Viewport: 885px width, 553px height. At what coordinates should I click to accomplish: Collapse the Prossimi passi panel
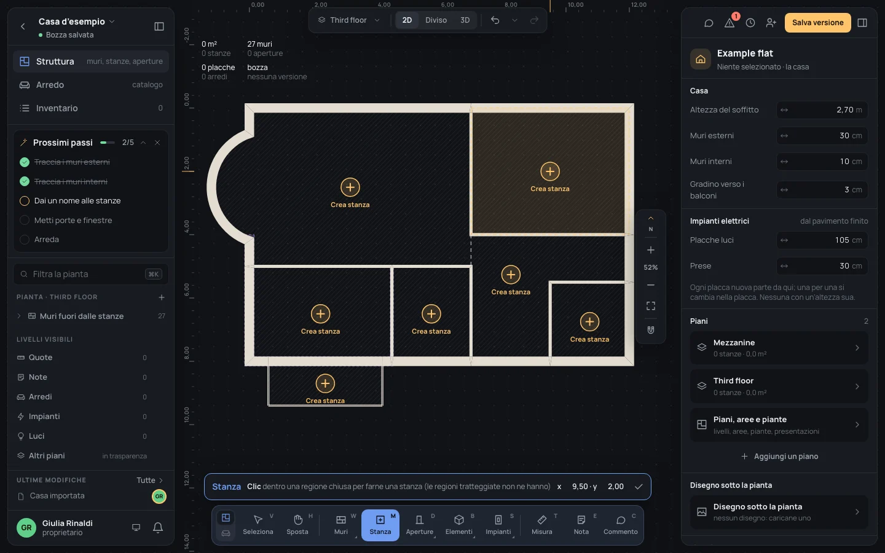143,143
